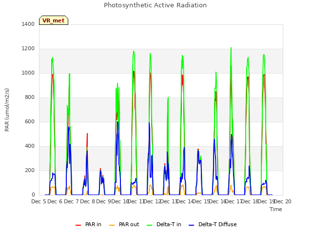Click the PAR (umol/m2/s) y-axis label

(7, 110)
